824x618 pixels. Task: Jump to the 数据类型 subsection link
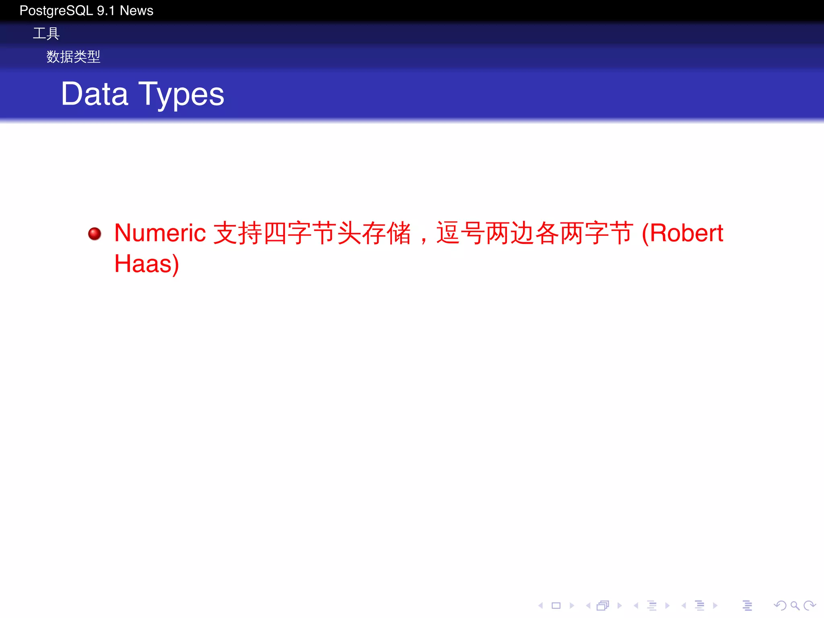pos(73,57)
